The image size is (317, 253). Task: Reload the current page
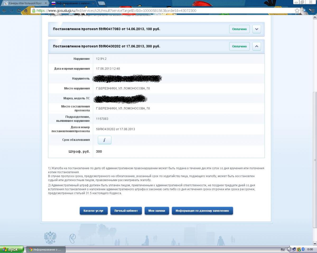coord(18,11)
